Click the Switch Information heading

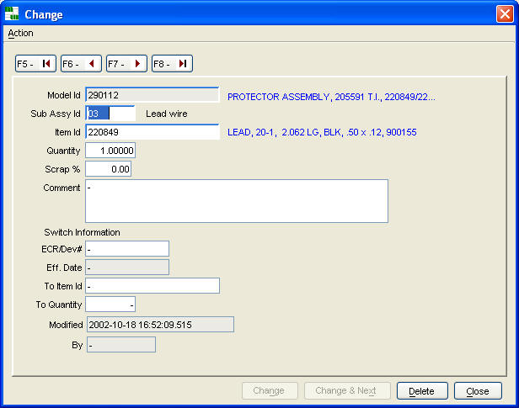82,232
